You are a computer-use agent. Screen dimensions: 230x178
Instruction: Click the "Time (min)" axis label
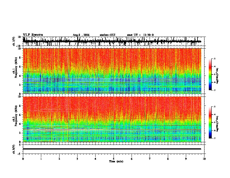click(116, 161)
